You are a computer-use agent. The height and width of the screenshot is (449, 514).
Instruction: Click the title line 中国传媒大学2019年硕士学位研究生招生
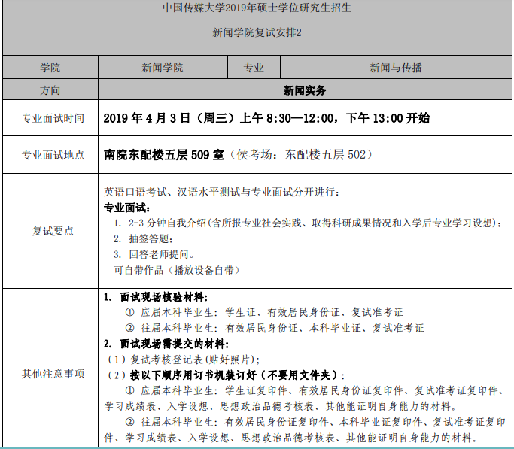[x=257, y=8]
